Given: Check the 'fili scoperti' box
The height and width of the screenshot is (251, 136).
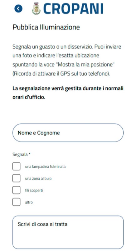Looking at the screenshot, I should 17,190.
